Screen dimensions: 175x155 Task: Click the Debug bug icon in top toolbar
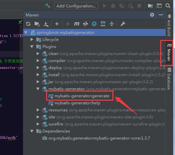tap(113, 6)
